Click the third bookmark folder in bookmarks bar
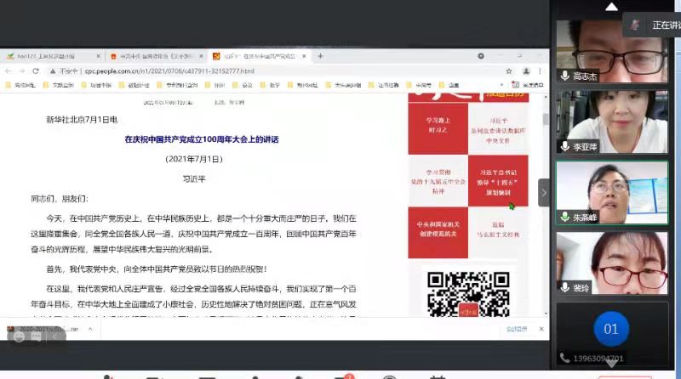The image size is (681, 379). [96, 85]
